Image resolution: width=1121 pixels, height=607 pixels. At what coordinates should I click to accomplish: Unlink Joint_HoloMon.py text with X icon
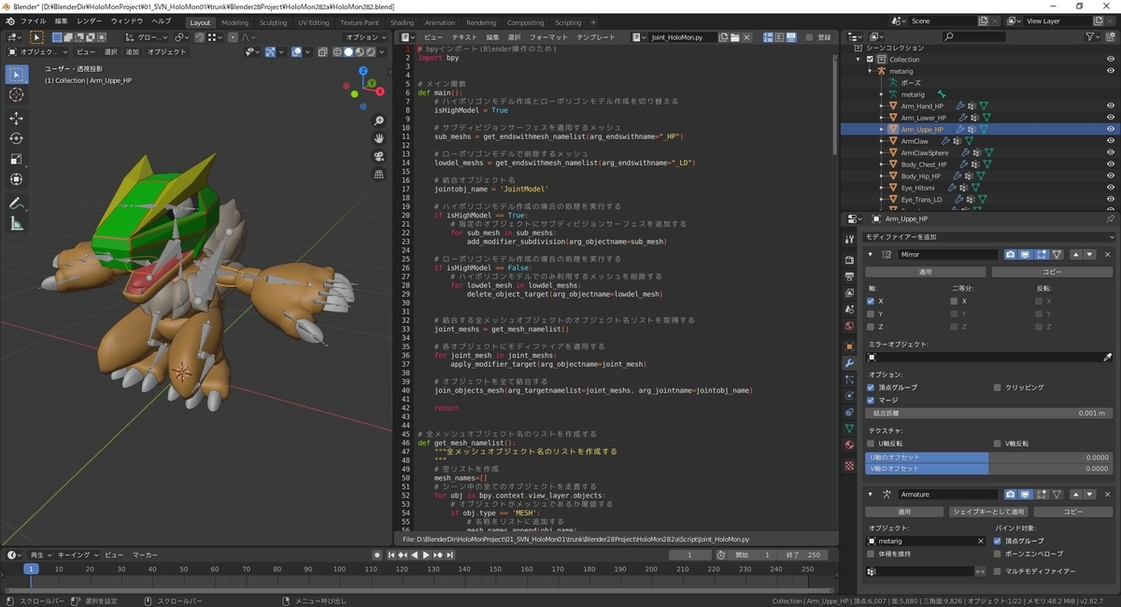(748, 37)
